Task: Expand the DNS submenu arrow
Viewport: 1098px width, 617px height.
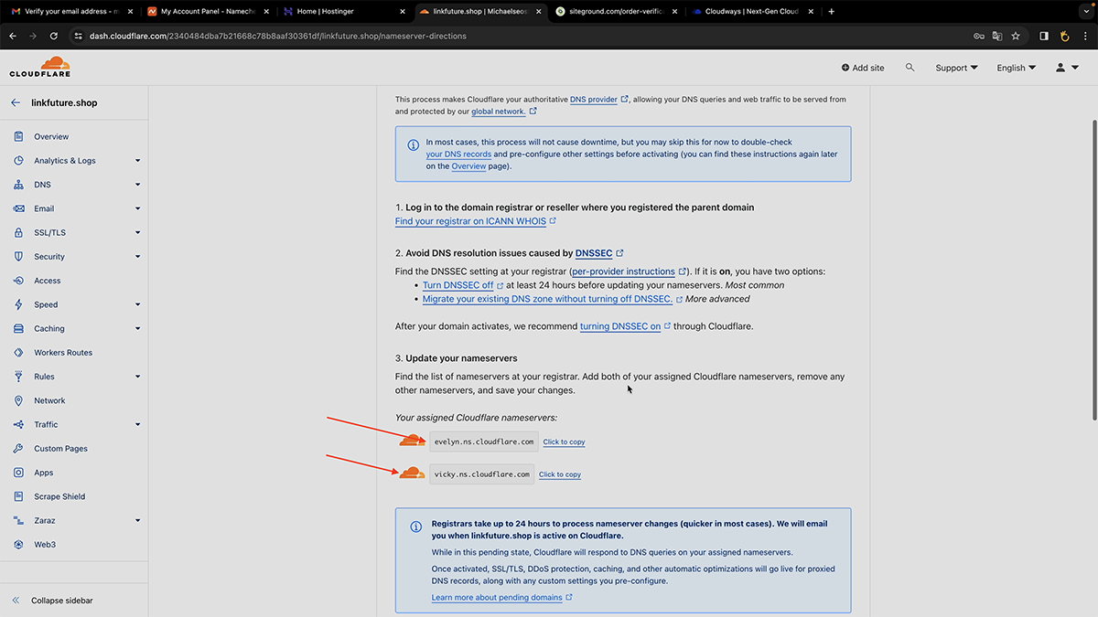Action: tap(137, 185)
